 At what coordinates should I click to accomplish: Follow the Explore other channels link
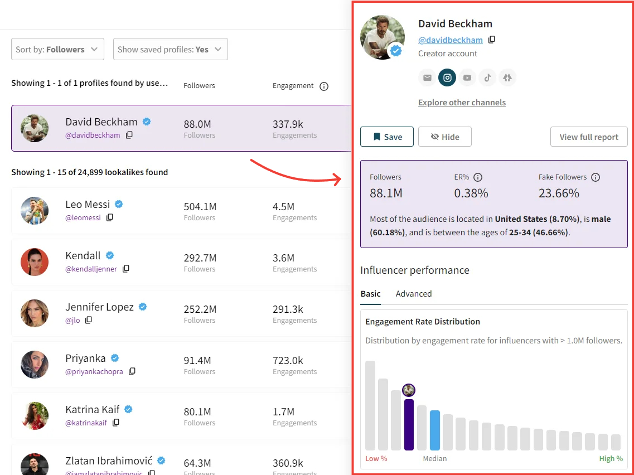(462, 103)
